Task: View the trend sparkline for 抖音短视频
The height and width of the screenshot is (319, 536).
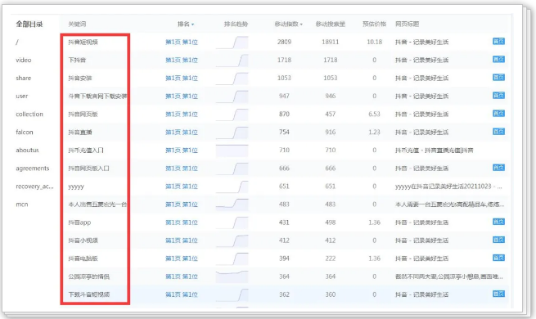Action: pos(232,43)
